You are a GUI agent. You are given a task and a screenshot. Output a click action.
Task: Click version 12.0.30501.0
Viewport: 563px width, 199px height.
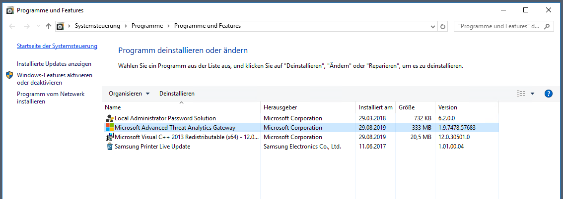pos(454,137)
